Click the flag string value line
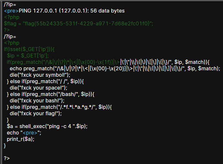The image size is (223, 164). point(79,23)
